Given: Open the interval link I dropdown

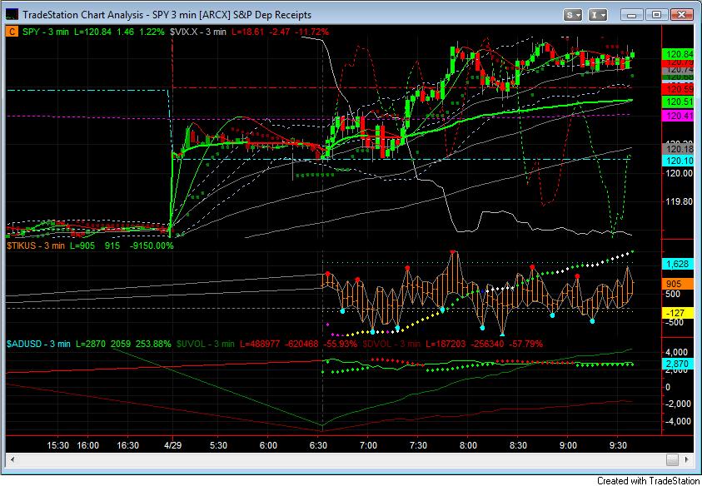Looking at the screenshot, I should (x=597, y=15).
